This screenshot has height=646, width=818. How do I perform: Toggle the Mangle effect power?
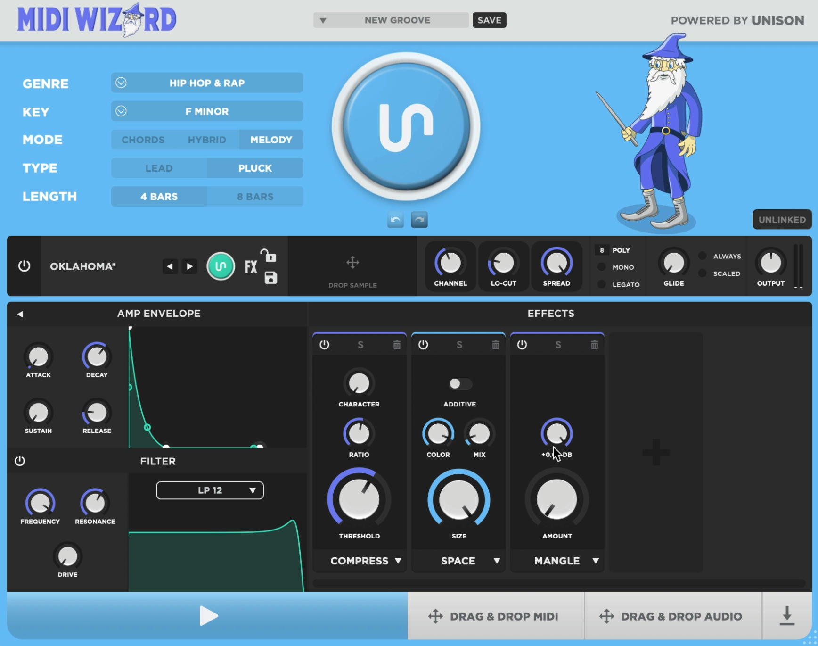522,345
